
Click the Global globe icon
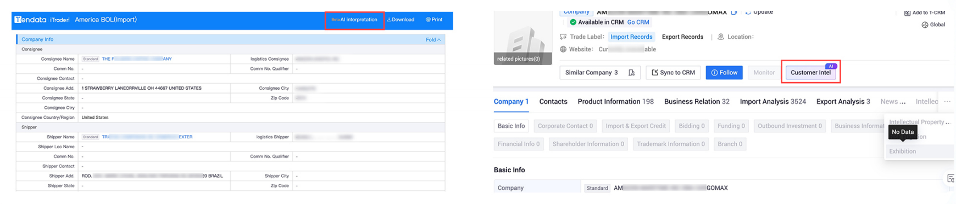[925, 25]
